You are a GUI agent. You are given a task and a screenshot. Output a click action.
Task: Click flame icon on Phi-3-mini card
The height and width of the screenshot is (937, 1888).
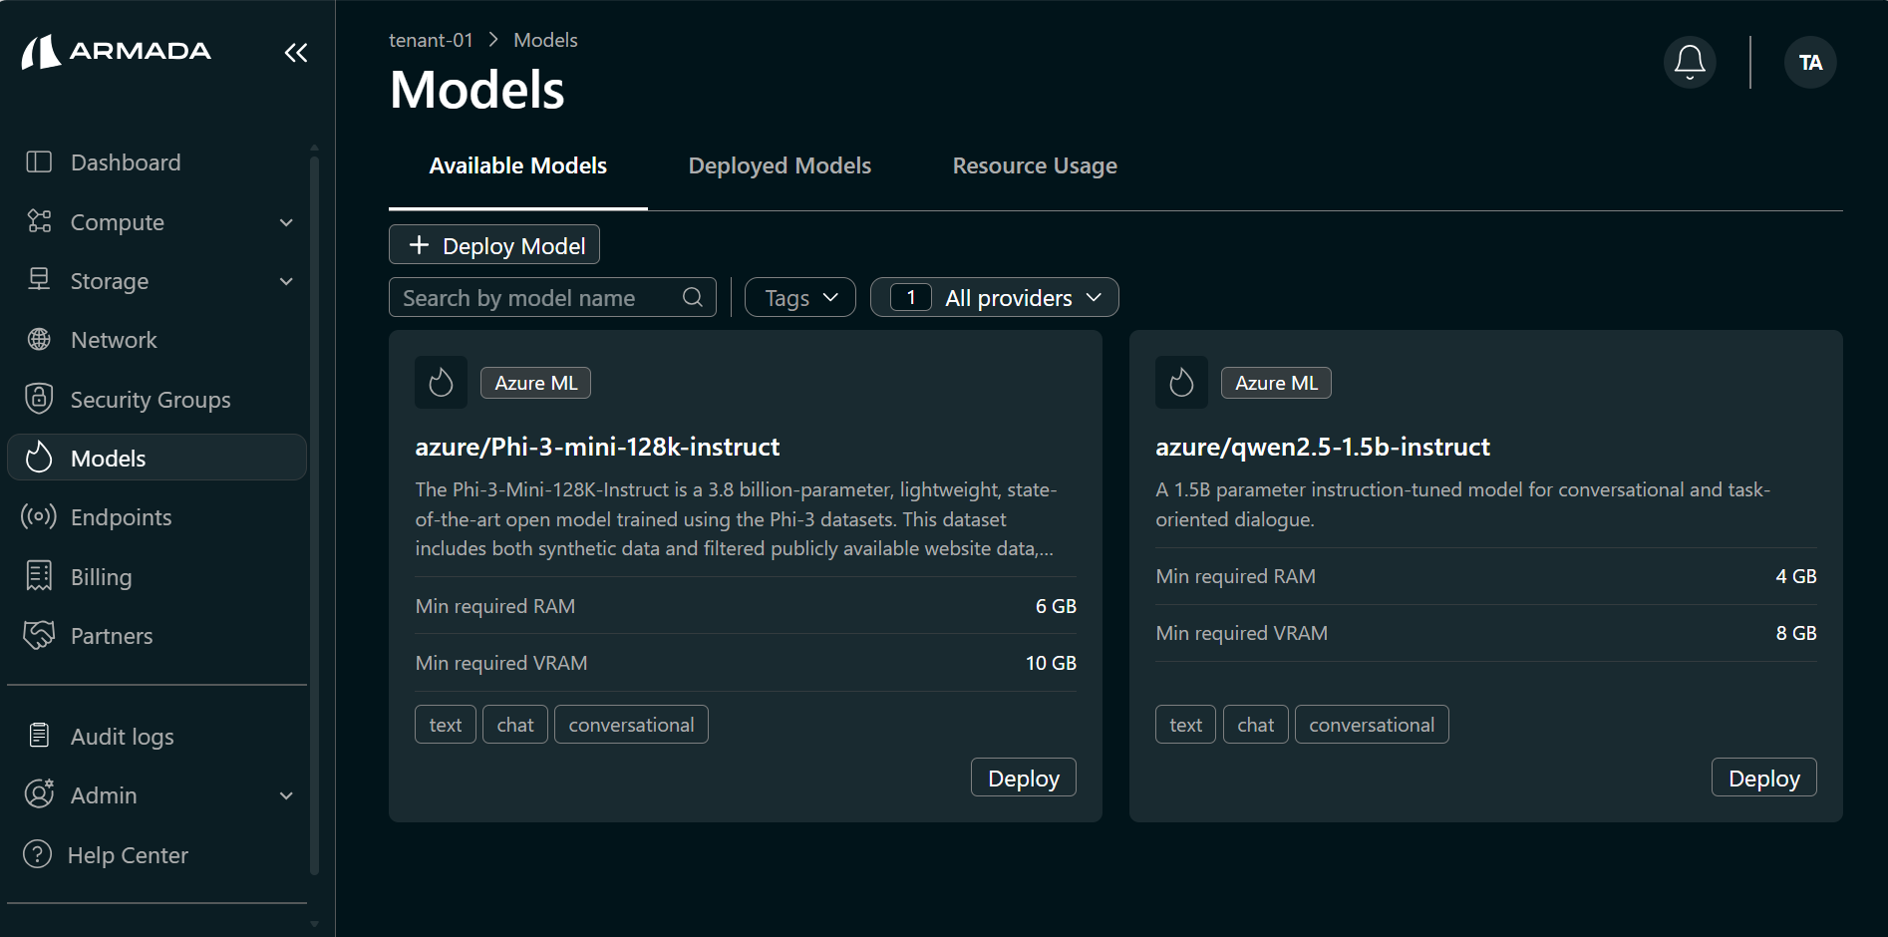[441, 383]
